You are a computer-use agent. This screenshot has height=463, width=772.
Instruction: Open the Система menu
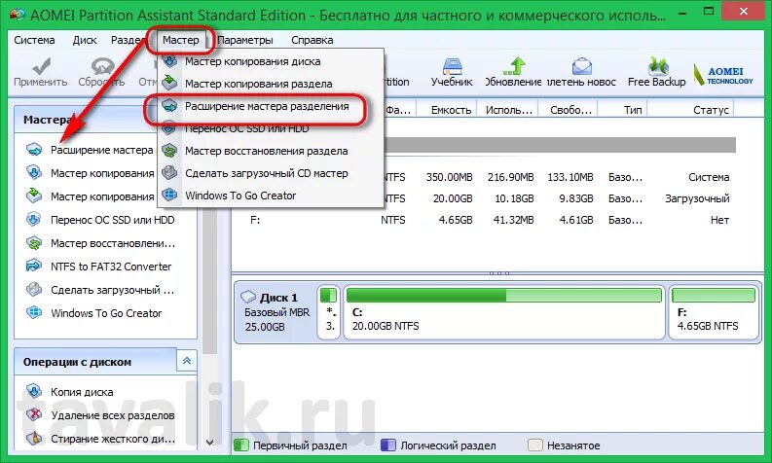point(34,40)
